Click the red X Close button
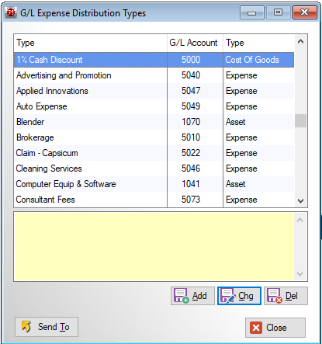This screenshot has width=322, height=344. pyautogui.click(x=275, y=328)
